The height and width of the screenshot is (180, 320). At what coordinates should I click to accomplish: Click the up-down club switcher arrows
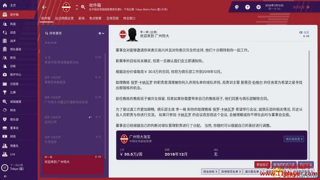point(77,7)
